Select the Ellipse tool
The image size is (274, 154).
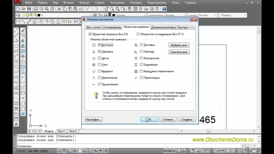click(x=16, y=77)
